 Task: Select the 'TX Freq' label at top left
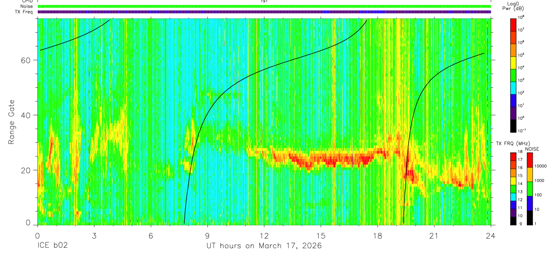click(x=25, y=12)
